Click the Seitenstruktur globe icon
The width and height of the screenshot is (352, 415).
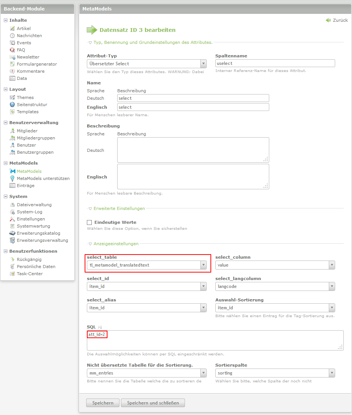12,105
